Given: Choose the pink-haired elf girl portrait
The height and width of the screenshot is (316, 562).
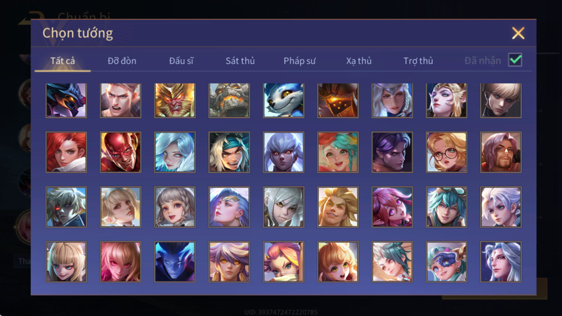Looking at the screenshot, I should [x=392, y=207].
